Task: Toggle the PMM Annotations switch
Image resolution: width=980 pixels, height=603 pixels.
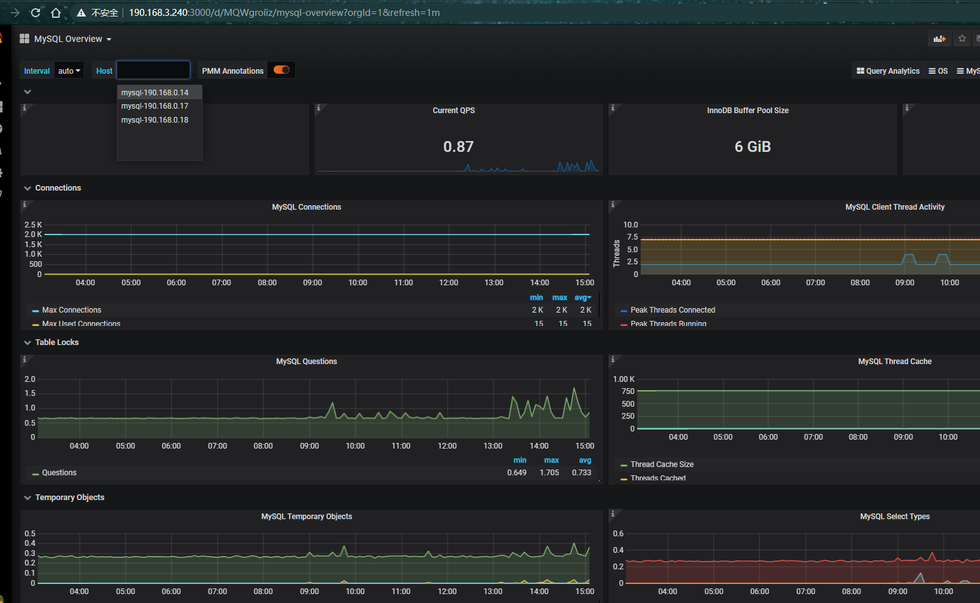Action: click(x=281, y=70)
